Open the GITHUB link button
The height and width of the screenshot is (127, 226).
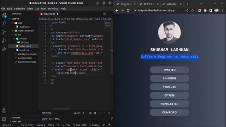point(169,95)
